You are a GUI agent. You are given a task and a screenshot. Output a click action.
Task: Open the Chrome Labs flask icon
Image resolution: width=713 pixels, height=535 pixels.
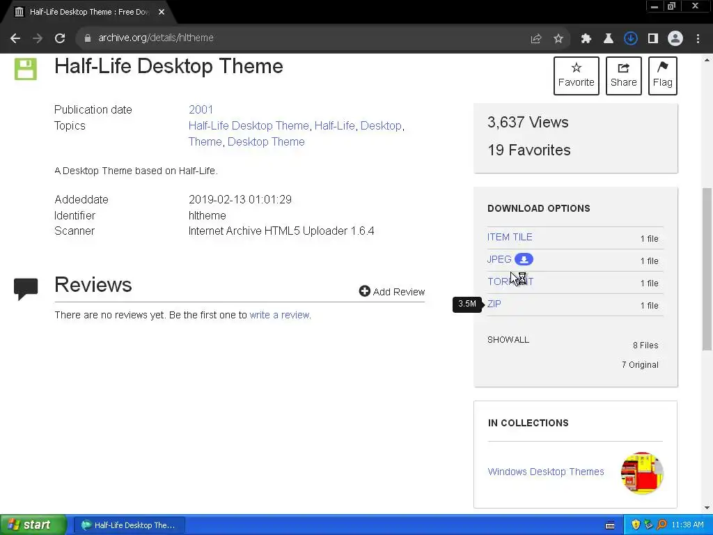[609, 39]
